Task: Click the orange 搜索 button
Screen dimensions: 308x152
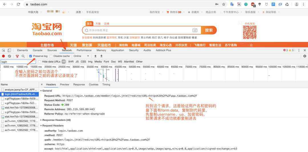Action: [209, 30]
